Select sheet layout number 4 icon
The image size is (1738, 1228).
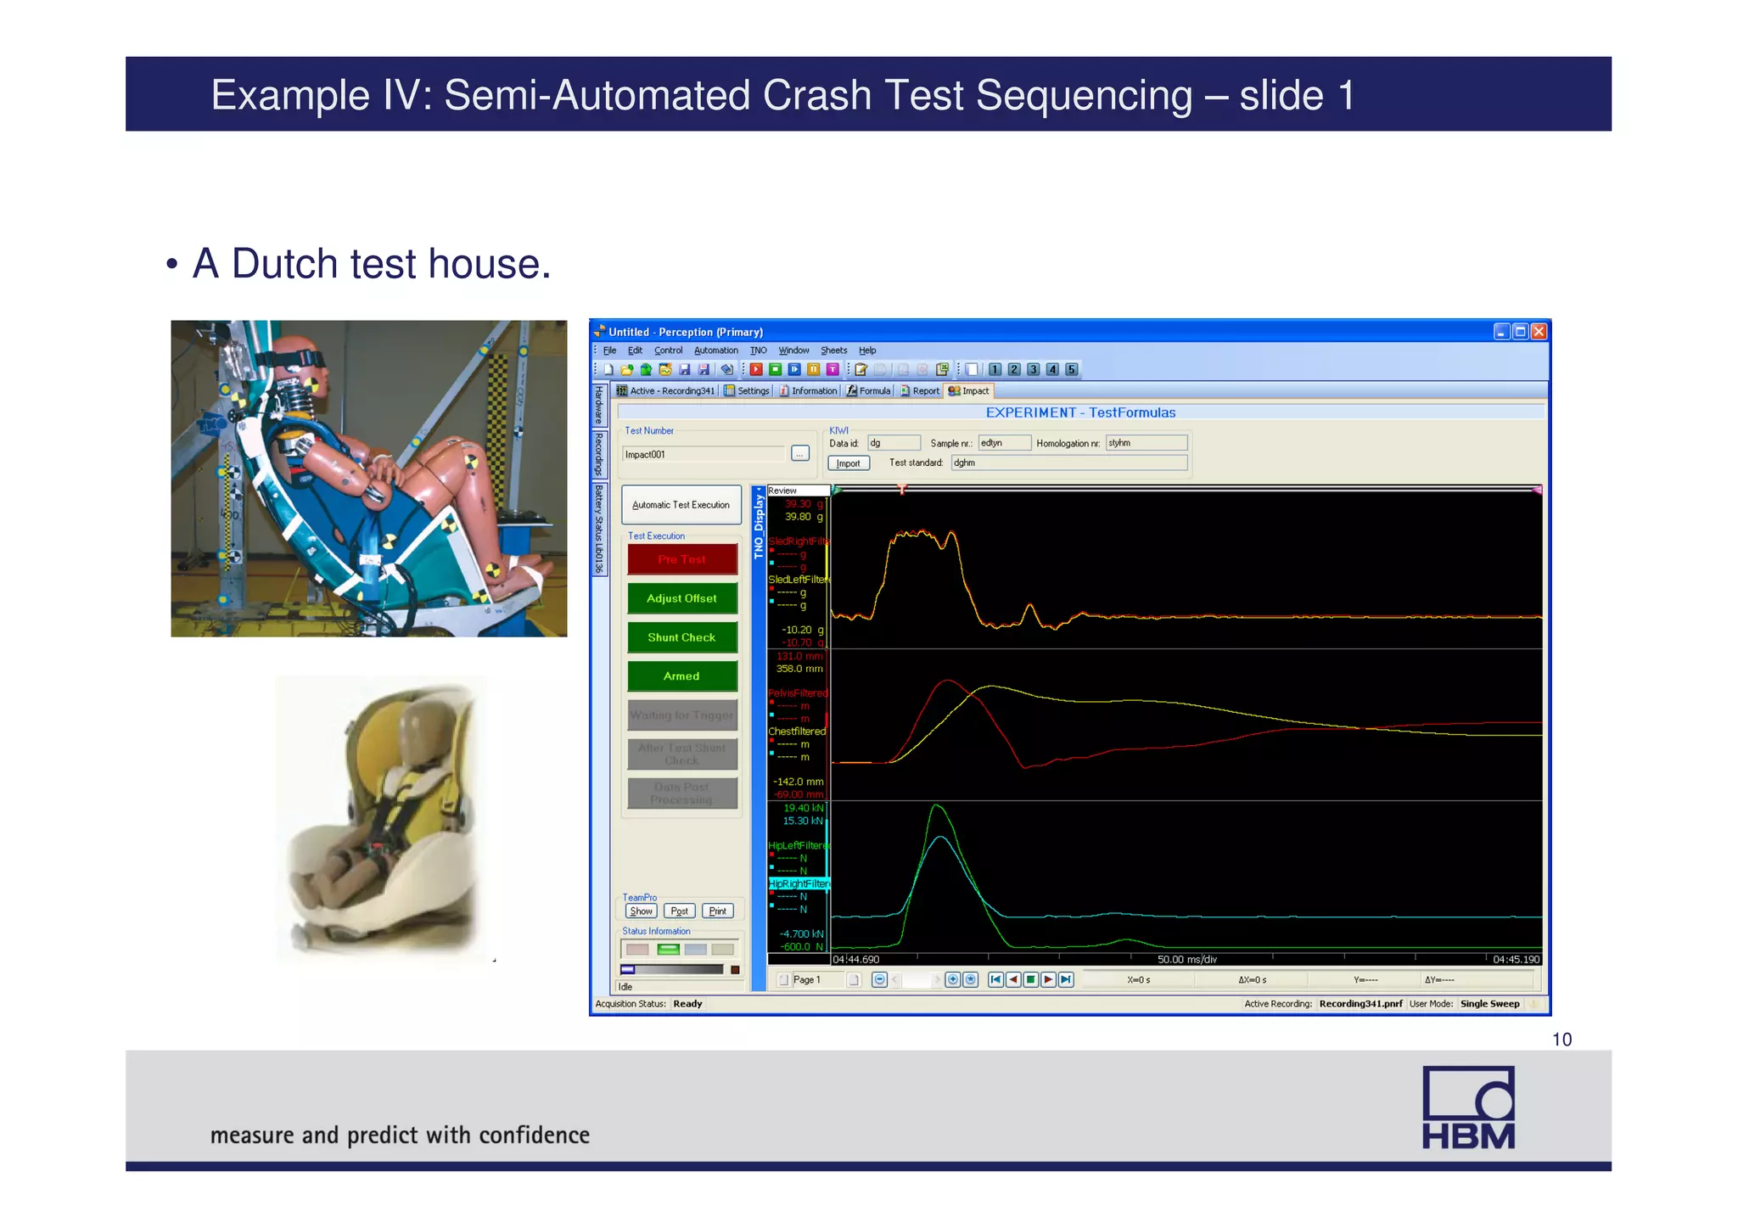[1052, 369]
